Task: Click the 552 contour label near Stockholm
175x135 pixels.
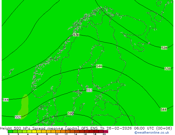Action: tap(89, 90)
